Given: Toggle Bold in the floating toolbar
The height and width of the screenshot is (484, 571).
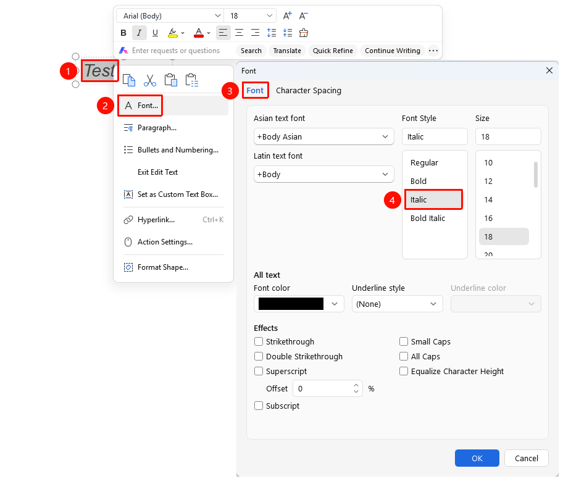Looking at the screenshot, I should click(x=123, y=33).
